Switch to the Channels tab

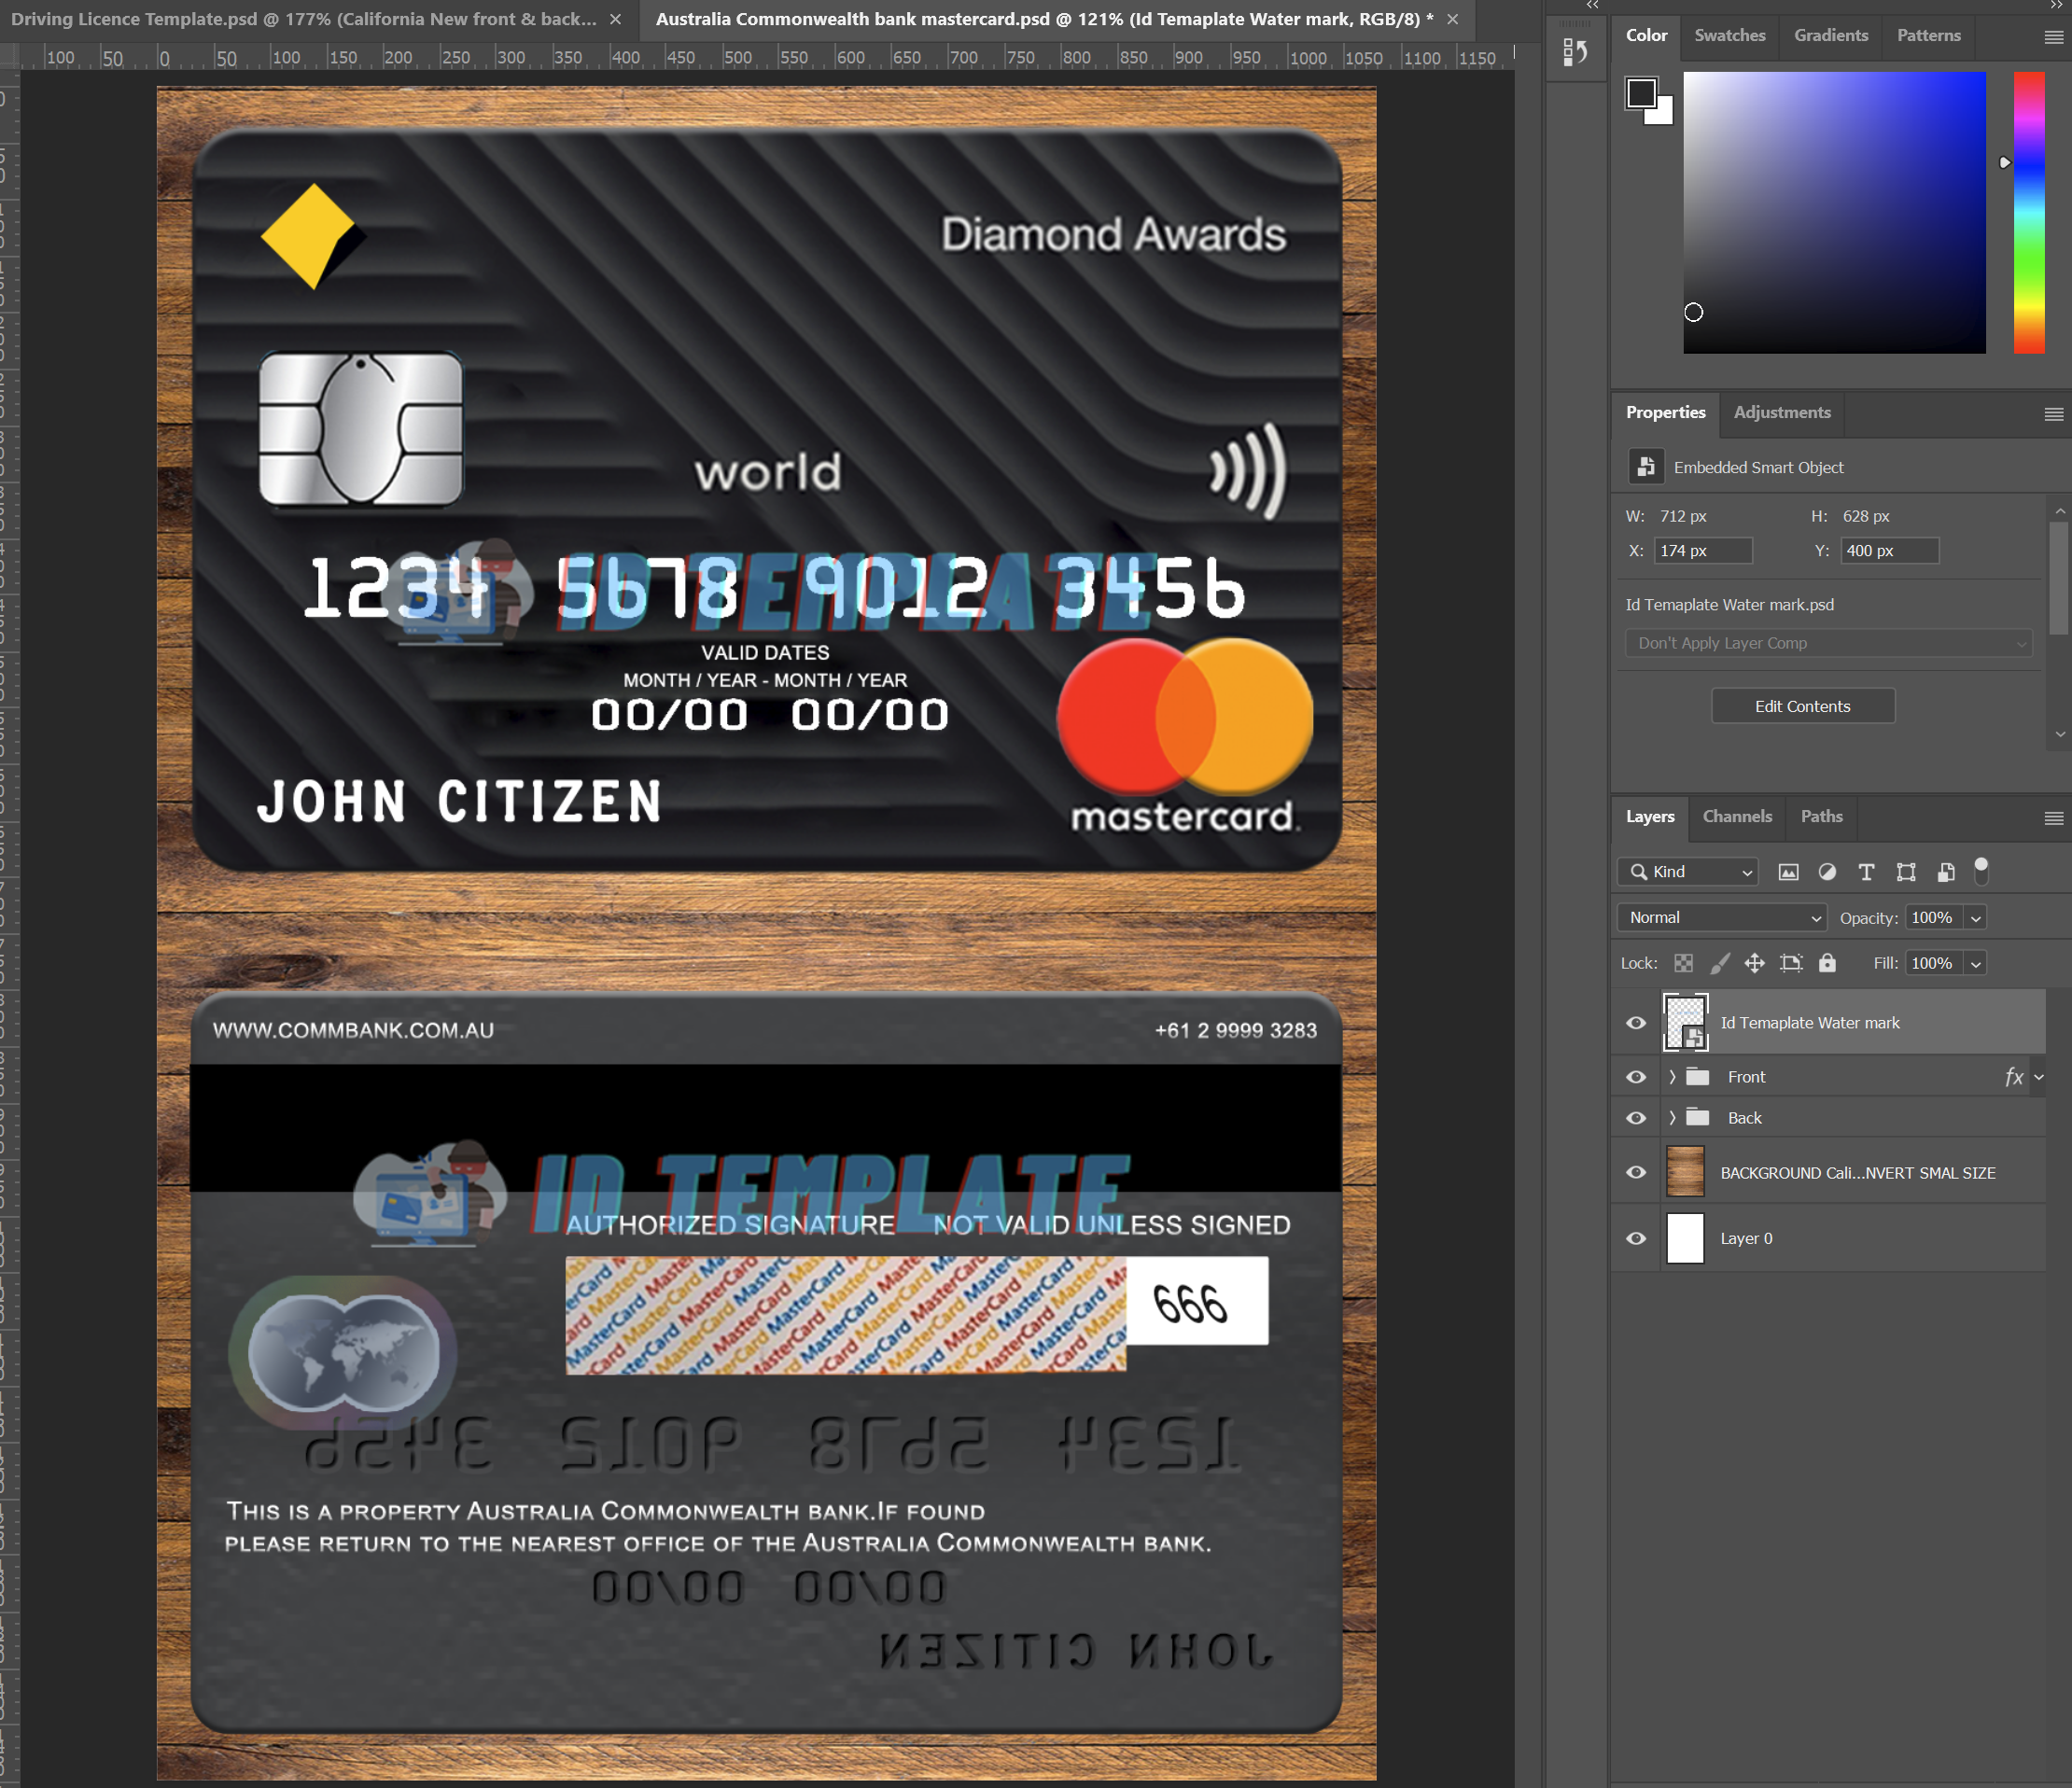tap(1737, 817)
